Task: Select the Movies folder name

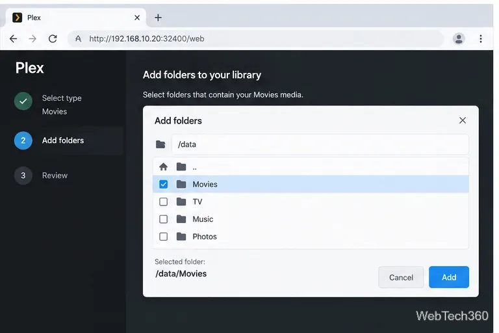Action: coord(205,184)
